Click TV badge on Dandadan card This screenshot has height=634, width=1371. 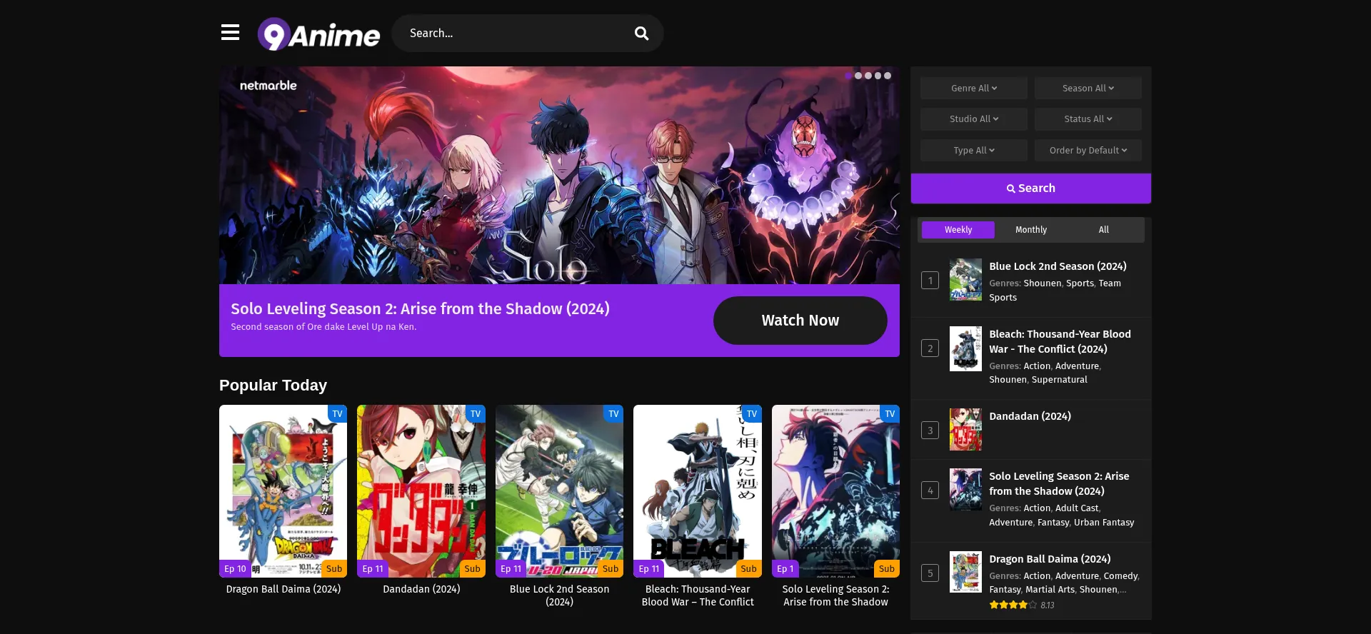pos(476,414)
